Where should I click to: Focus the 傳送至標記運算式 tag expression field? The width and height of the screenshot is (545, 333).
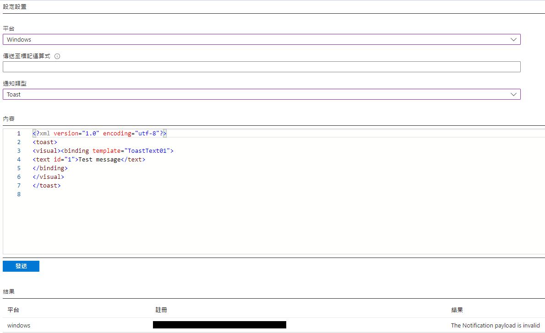point(262,67)
